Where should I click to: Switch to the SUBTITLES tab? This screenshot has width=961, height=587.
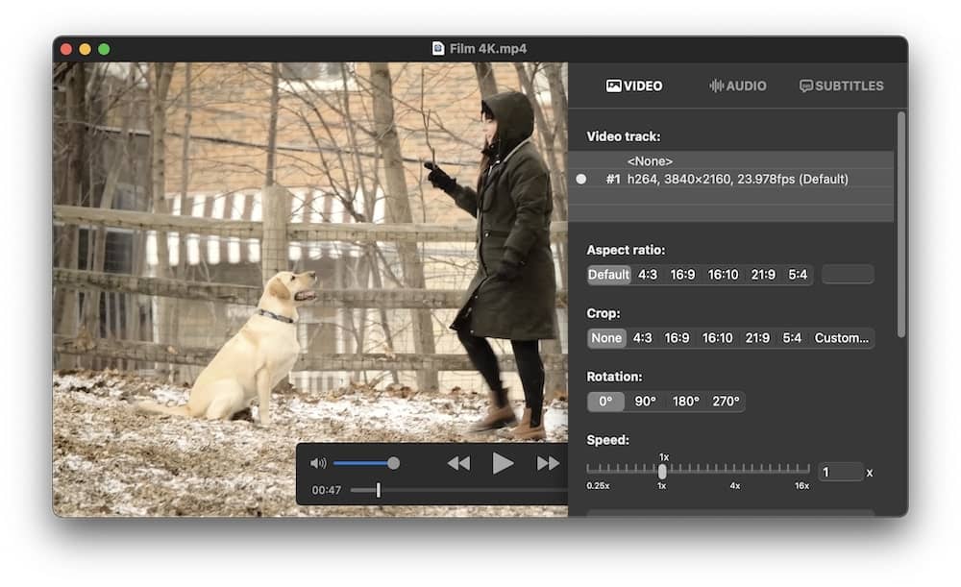pos(842,86)
